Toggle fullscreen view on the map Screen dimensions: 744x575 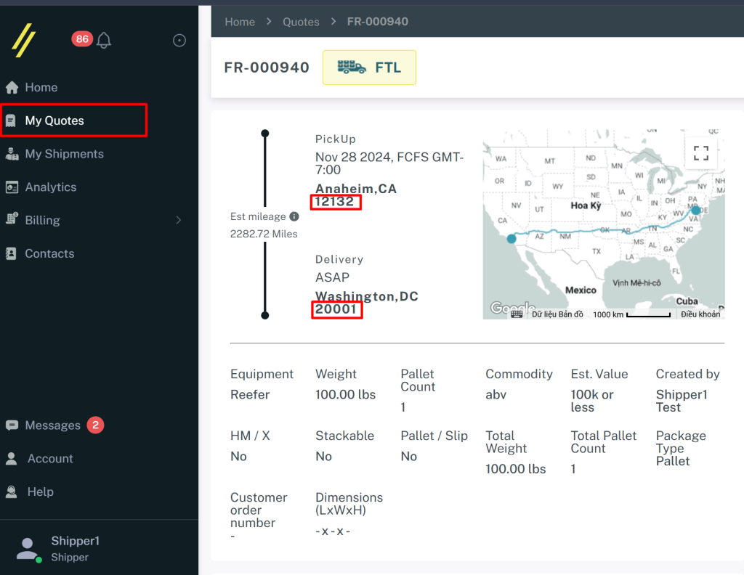(701, 153)
